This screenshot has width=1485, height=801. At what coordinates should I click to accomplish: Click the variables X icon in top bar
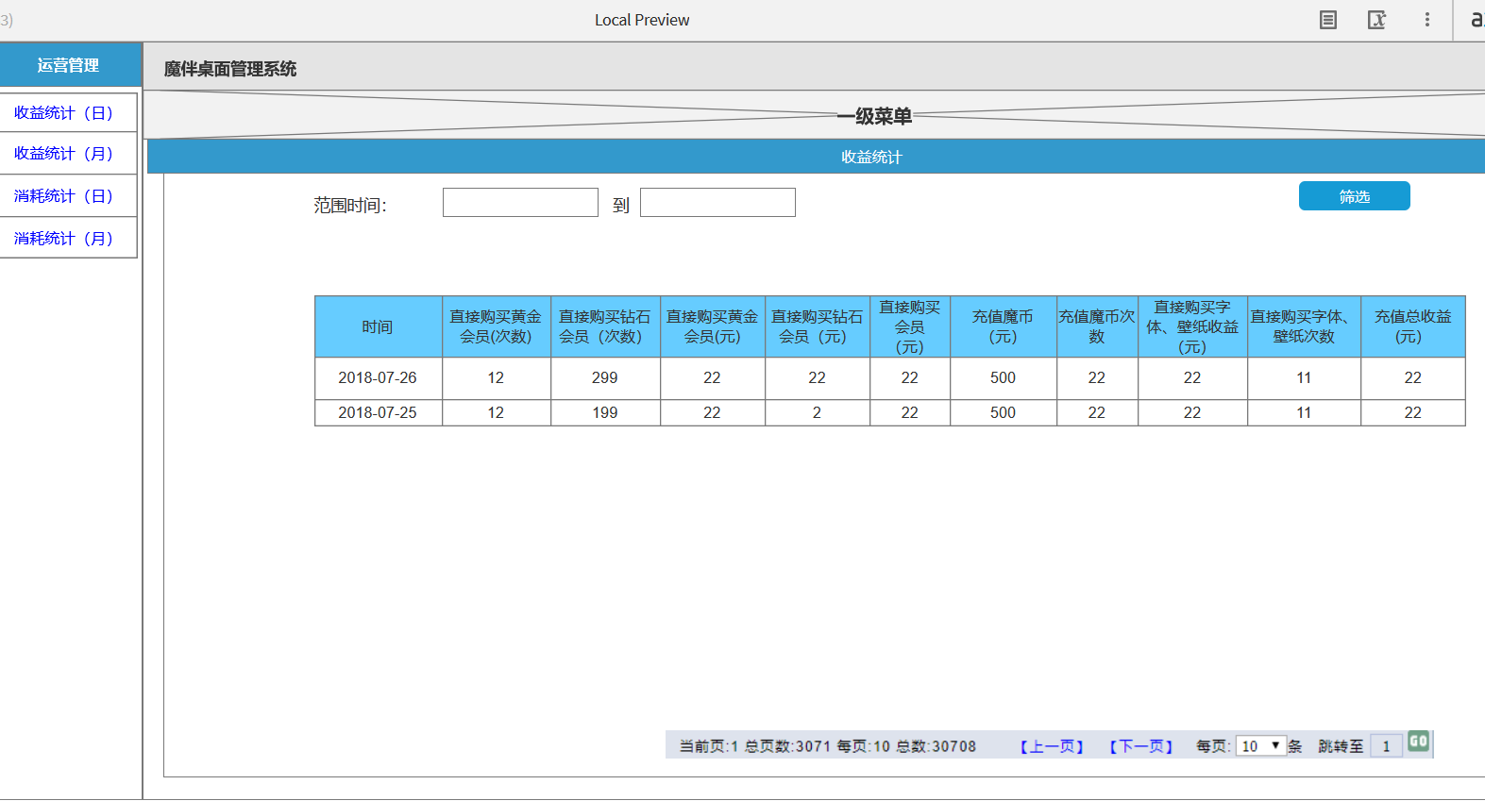click(x=1377, y=20)
